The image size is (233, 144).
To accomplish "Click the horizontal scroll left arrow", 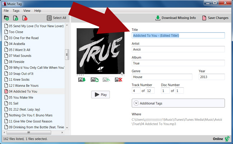I will point(4,132).
